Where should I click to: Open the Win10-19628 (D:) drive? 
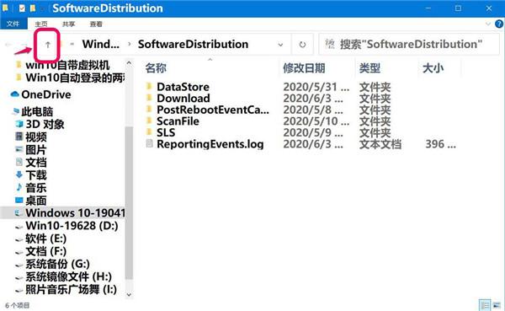(72, 226)
